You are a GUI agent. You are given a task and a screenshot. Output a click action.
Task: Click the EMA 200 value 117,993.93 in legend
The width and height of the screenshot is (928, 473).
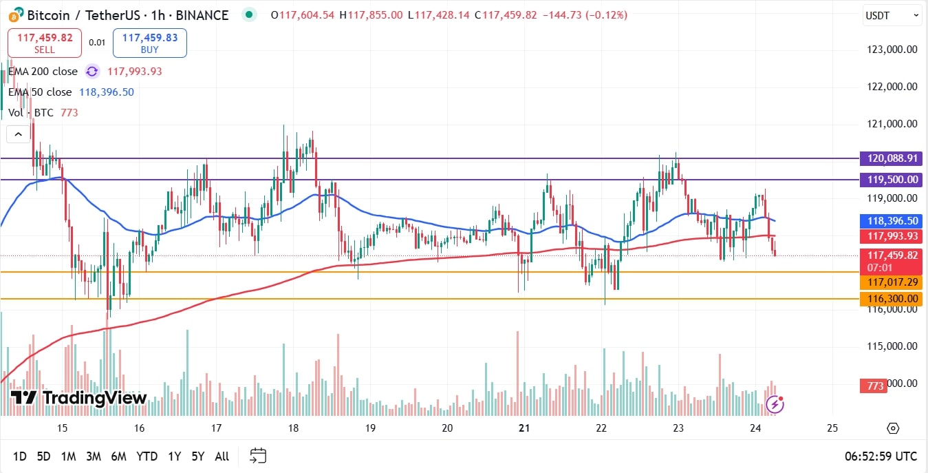(135, 72)
